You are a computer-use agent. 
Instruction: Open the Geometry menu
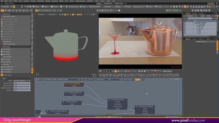26,1
